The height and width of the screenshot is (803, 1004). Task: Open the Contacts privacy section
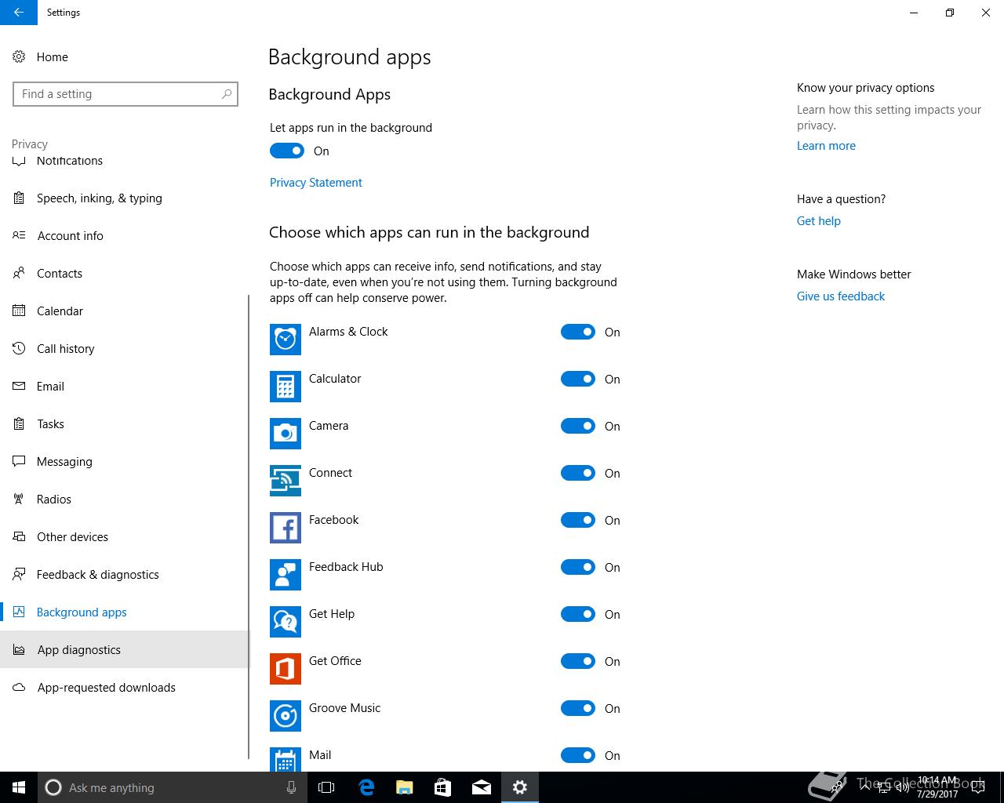click(x=124, y=274)
